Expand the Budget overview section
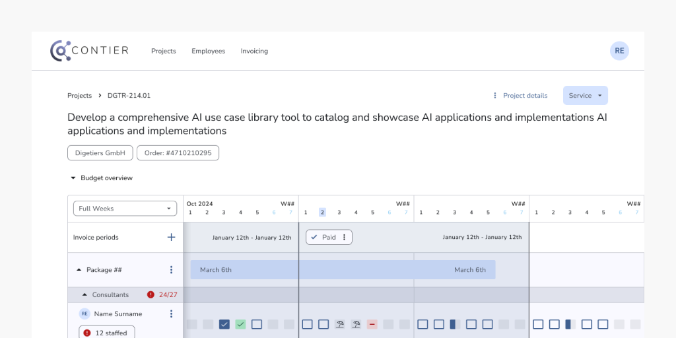Screen dimensions: 676x338 [102, 178]
